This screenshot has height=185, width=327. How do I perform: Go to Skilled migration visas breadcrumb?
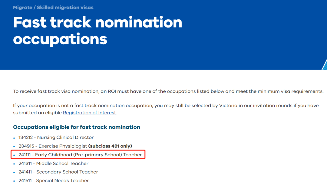[65, 8]
